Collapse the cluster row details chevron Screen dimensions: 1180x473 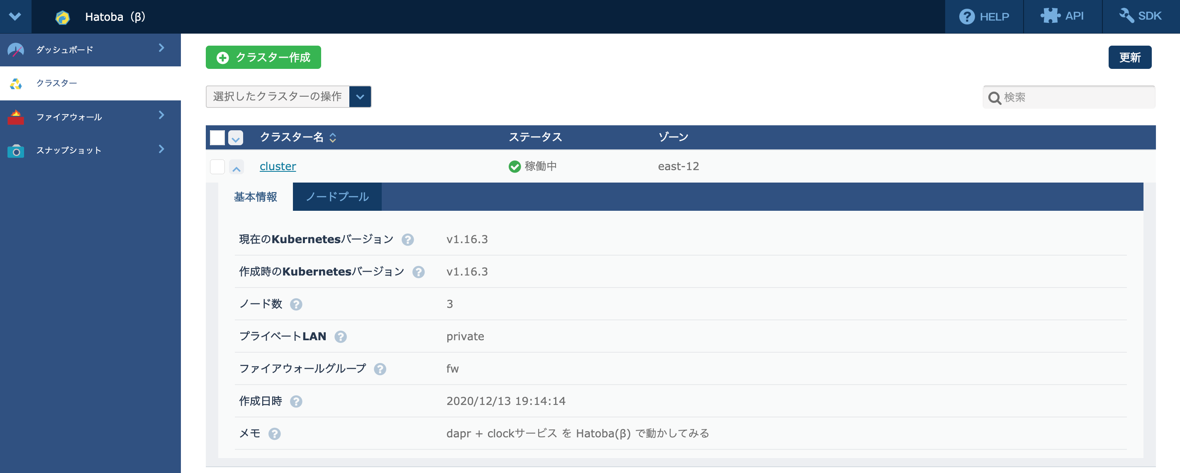pos(236,168)
